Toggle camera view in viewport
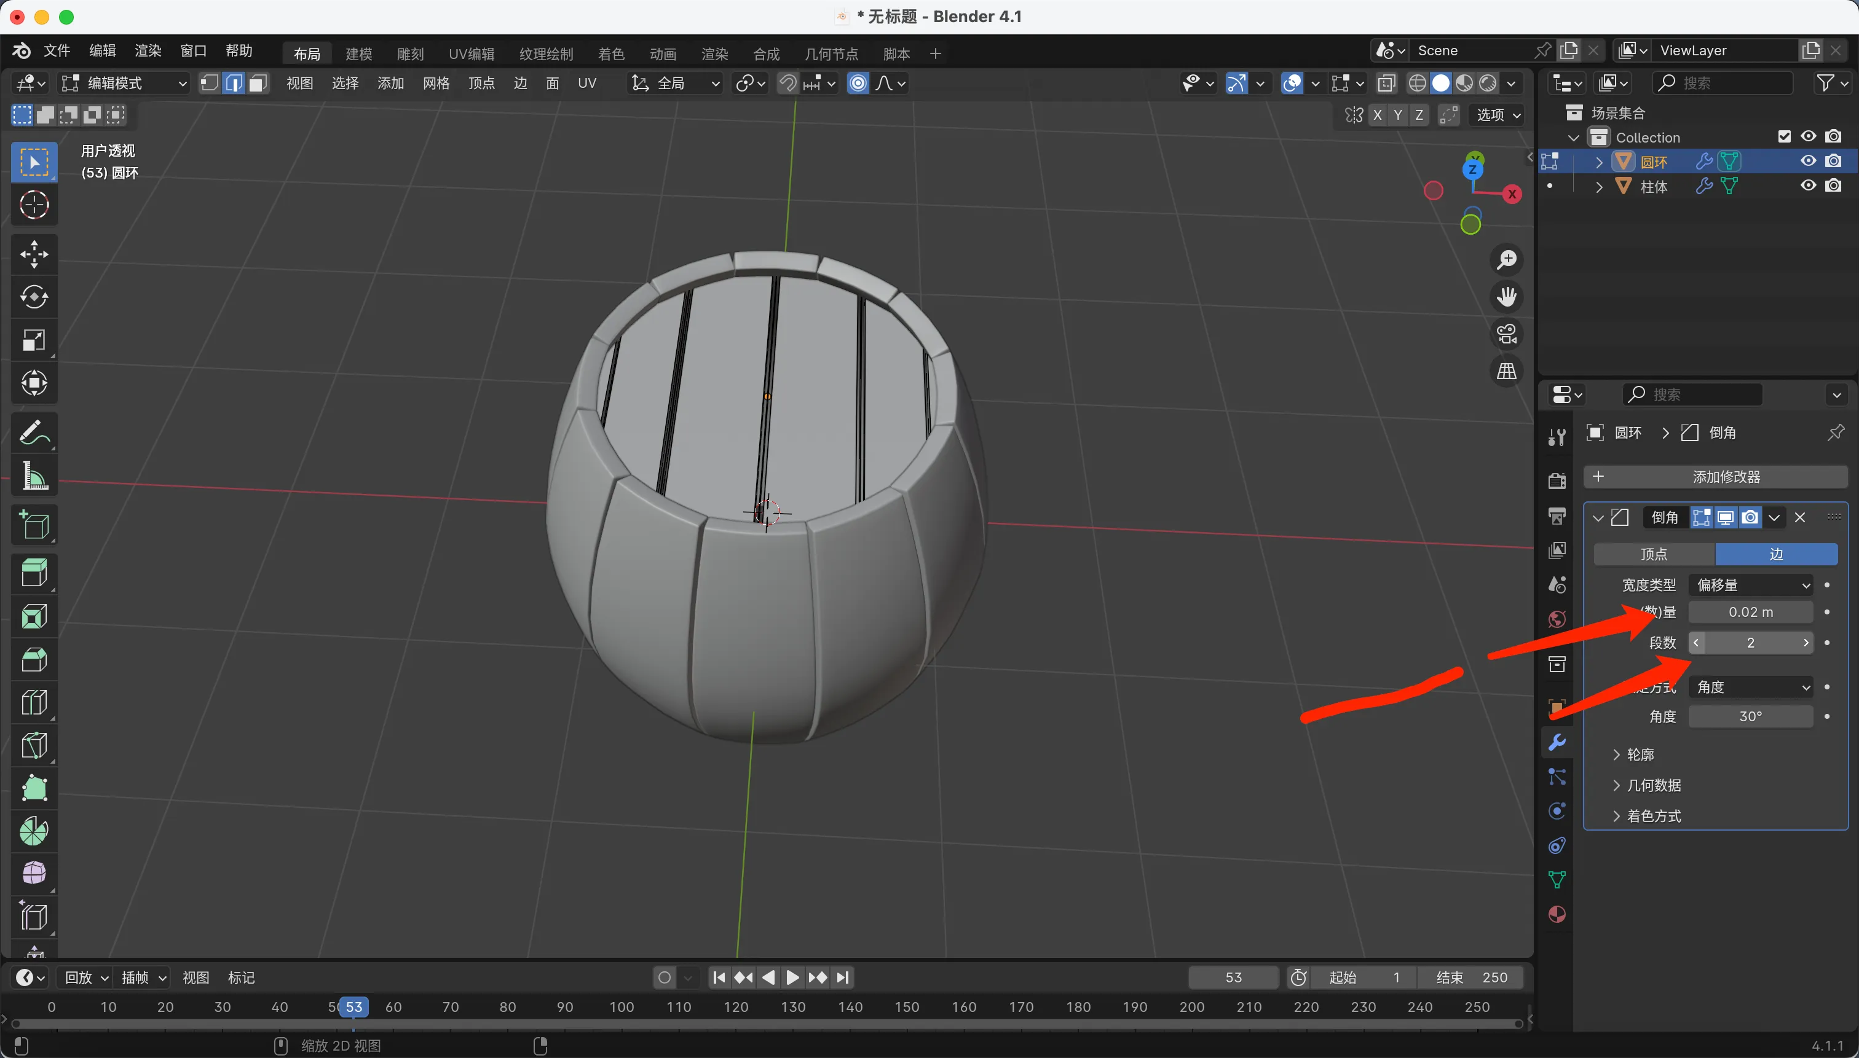Screen dimensions: 1859x1058 click(x=1506, y=334)
